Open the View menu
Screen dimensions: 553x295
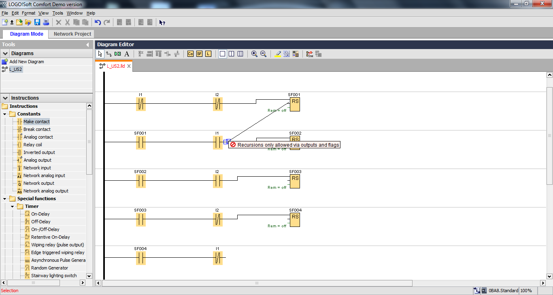(x=44, y=13)
